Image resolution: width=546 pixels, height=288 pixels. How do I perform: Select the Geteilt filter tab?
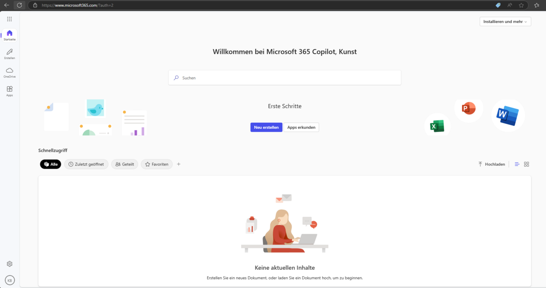point(125,164)
